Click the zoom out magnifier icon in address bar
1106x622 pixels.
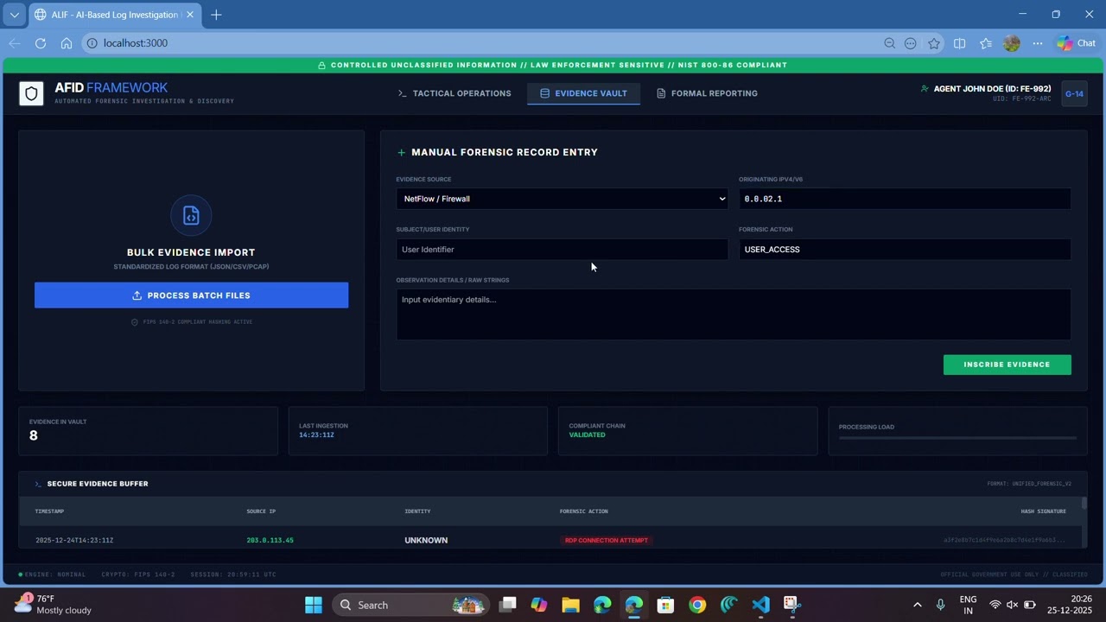890,43
